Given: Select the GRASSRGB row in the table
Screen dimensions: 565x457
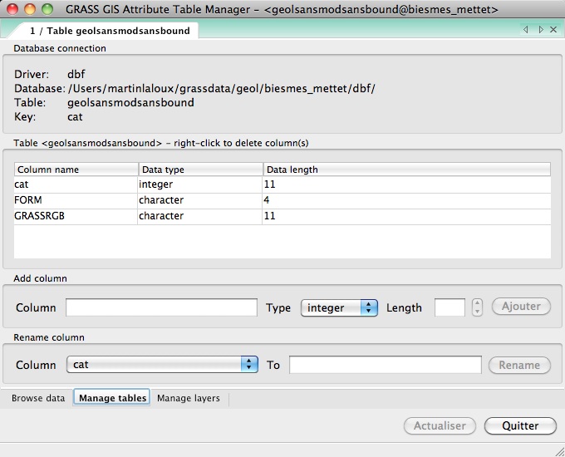Looking at the screenshot, I should tap(75, 216).
